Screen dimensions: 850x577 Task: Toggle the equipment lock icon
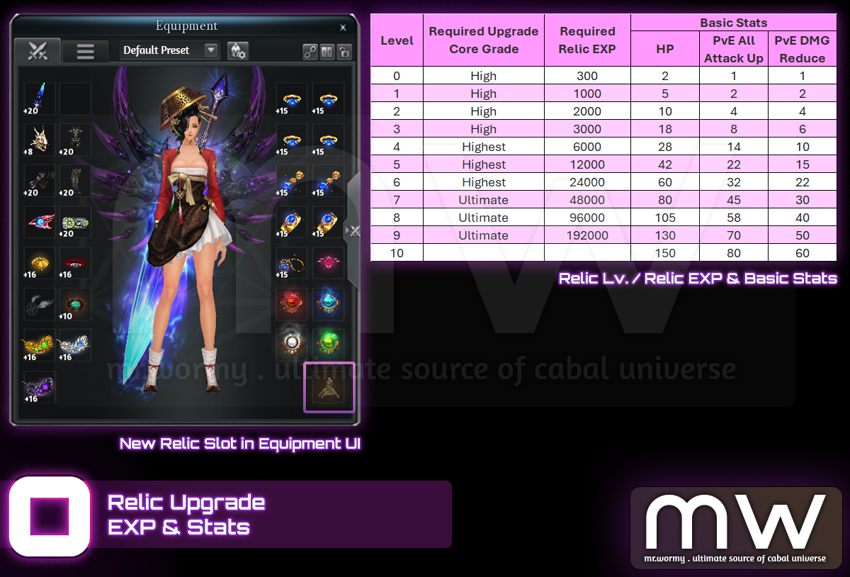tap(344, 51)
